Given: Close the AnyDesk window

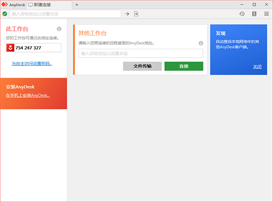Looking at the screenshot, I should click(267, 4).
